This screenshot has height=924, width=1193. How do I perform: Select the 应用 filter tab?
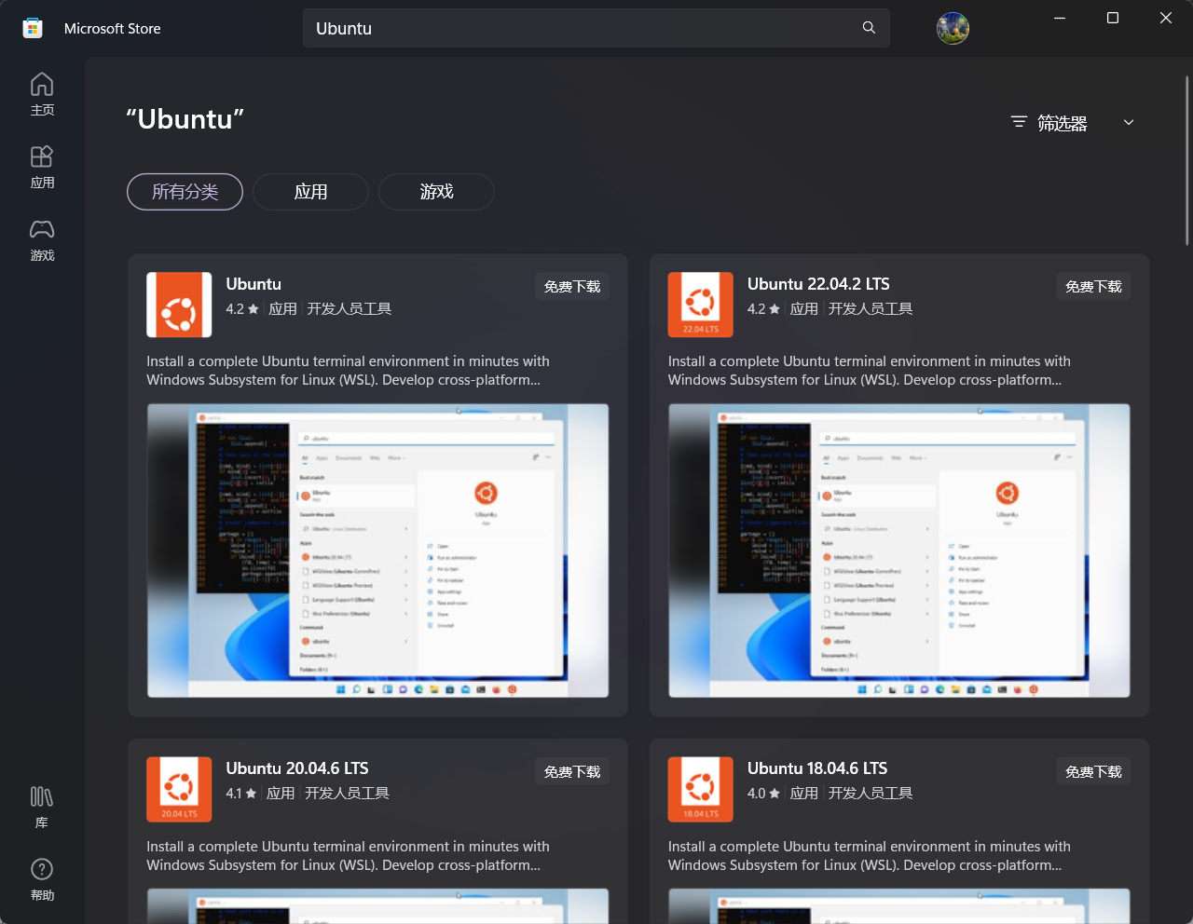(x=310, y=192)
